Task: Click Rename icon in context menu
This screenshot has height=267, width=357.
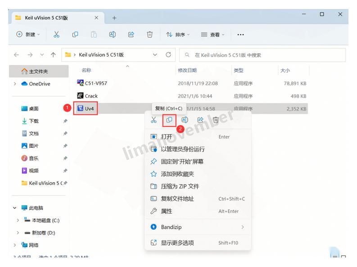Action: coord(185,120)
